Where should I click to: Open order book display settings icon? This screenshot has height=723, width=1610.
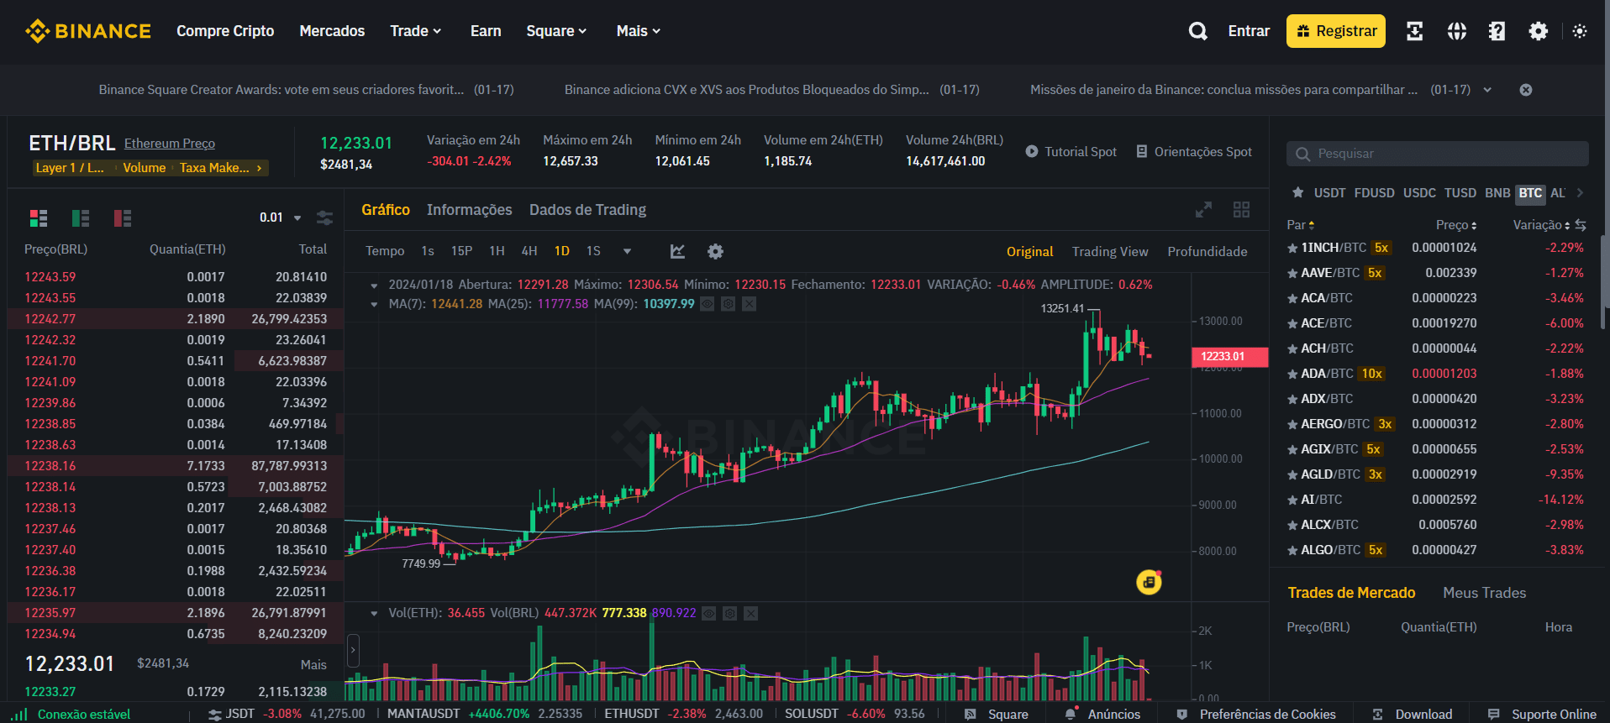324,218
